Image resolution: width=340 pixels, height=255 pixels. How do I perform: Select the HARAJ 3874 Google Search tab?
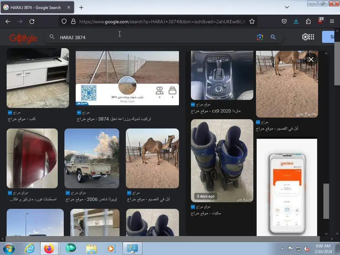37,7
